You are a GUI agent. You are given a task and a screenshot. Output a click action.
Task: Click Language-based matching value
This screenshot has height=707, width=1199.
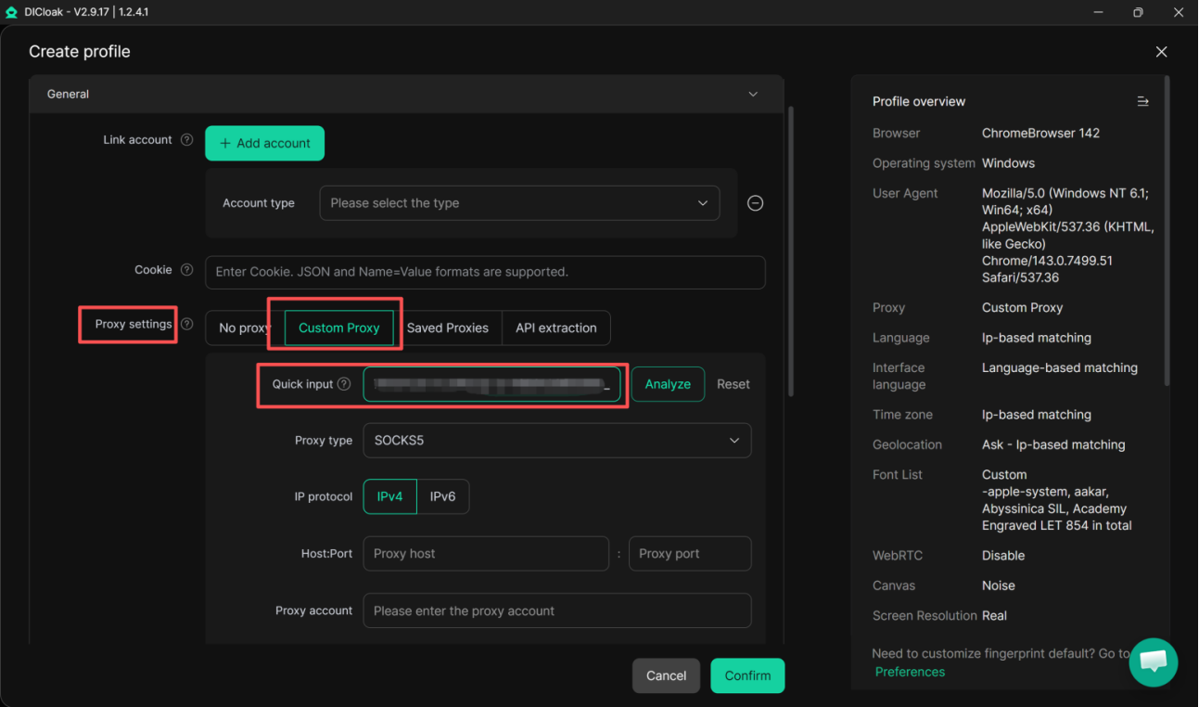(1060, 367)
